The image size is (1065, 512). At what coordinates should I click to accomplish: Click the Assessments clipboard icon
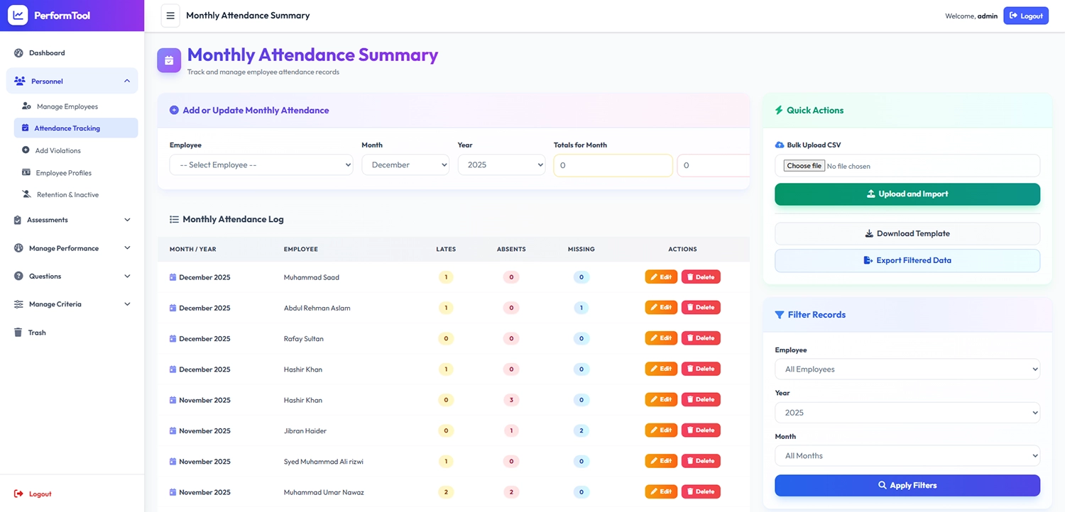(18, 220)
